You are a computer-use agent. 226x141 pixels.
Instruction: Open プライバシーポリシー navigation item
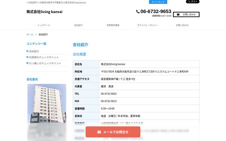(148, 25)
